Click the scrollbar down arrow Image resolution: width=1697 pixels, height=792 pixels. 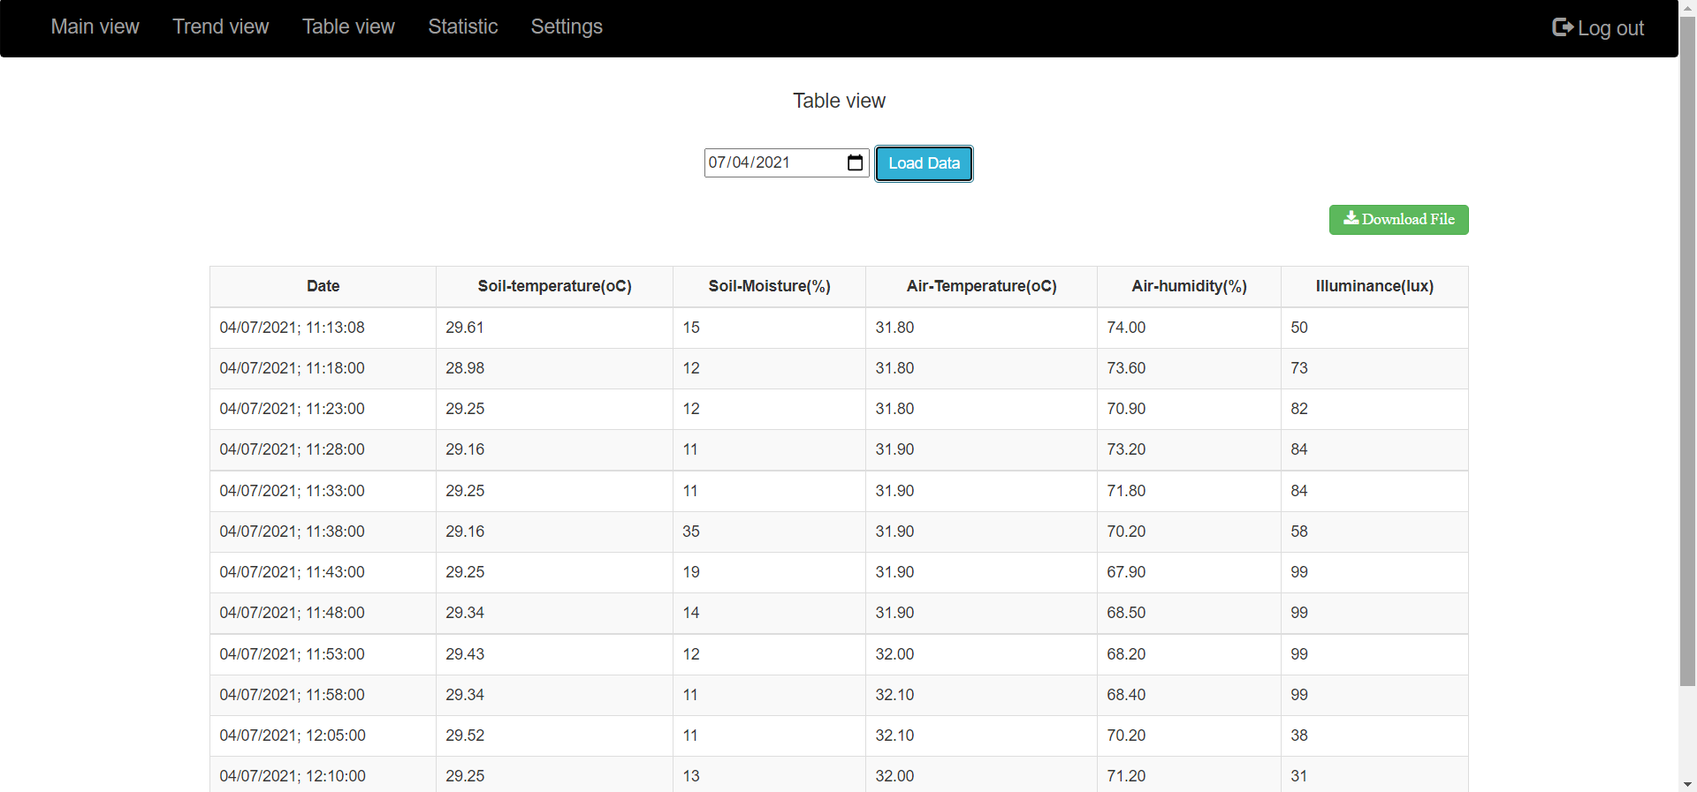coord(1687,784)
